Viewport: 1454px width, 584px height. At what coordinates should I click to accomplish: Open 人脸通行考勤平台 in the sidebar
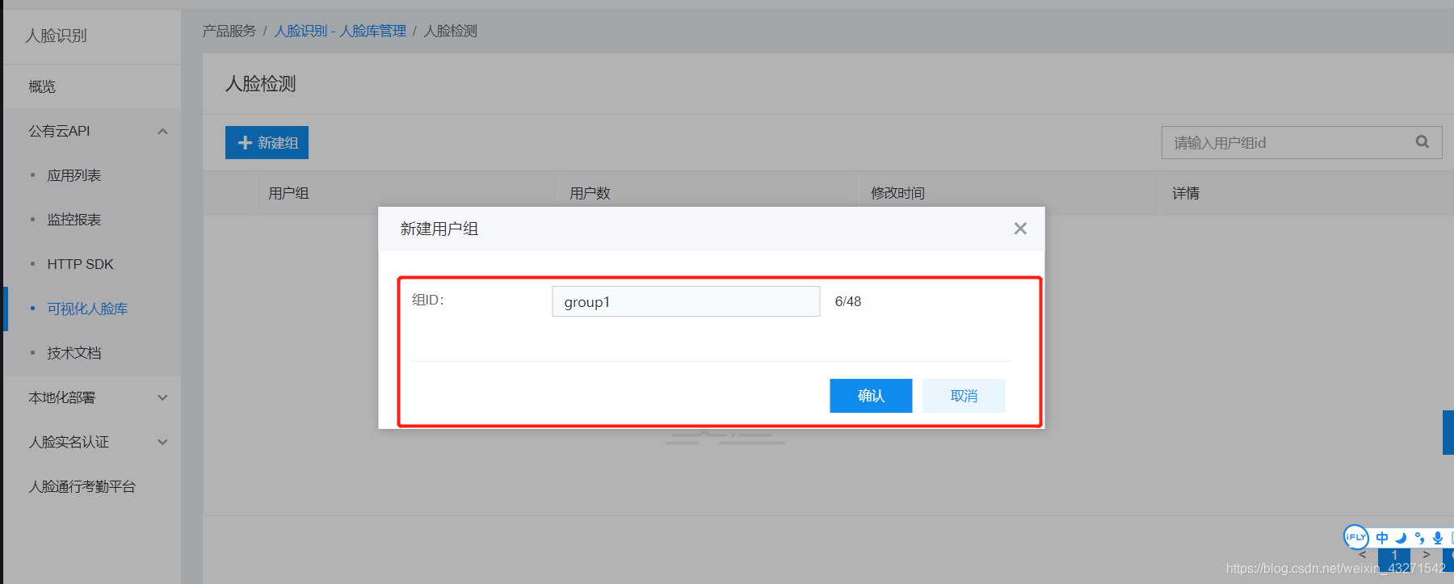[x=82, y=486]
